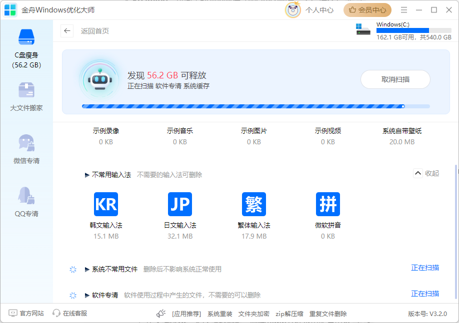Viewport: 459px width, 323px height.
Task: Click 正在扫描 beside 系统不常用文件
Action: pyautogui.click(x=425, y=268)
